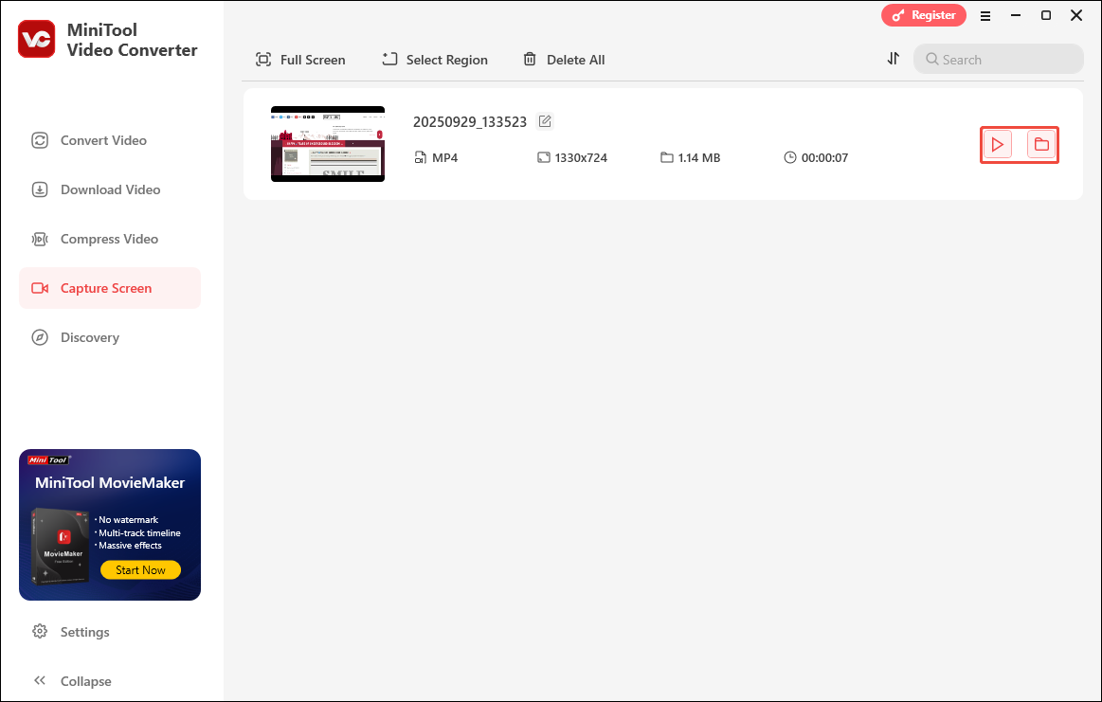Click the MP4 format label

coord(445,158)
